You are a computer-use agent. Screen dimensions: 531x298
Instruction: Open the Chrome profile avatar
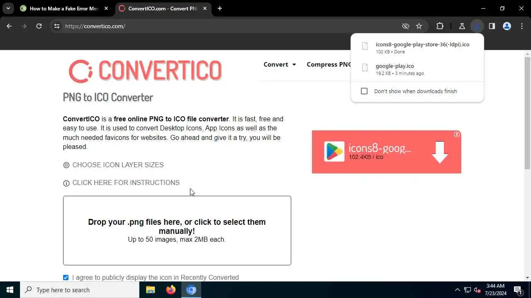pos(507,26)
